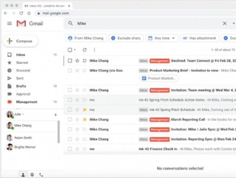Screen dimensions: 236x178
Task: Star the March Reporting Call email
Action: click(x=77, y=120)
